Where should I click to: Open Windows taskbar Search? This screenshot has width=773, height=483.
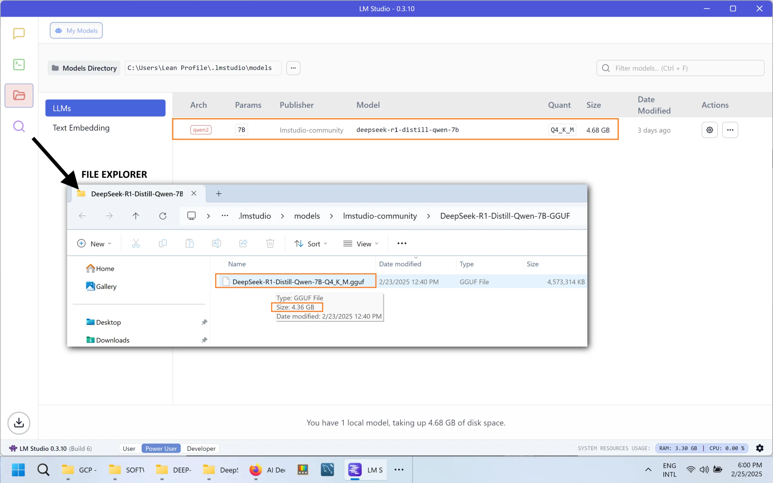click(43, 470)
